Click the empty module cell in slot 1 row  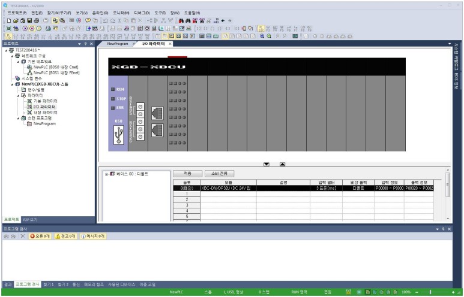click(x=228, y=194)
